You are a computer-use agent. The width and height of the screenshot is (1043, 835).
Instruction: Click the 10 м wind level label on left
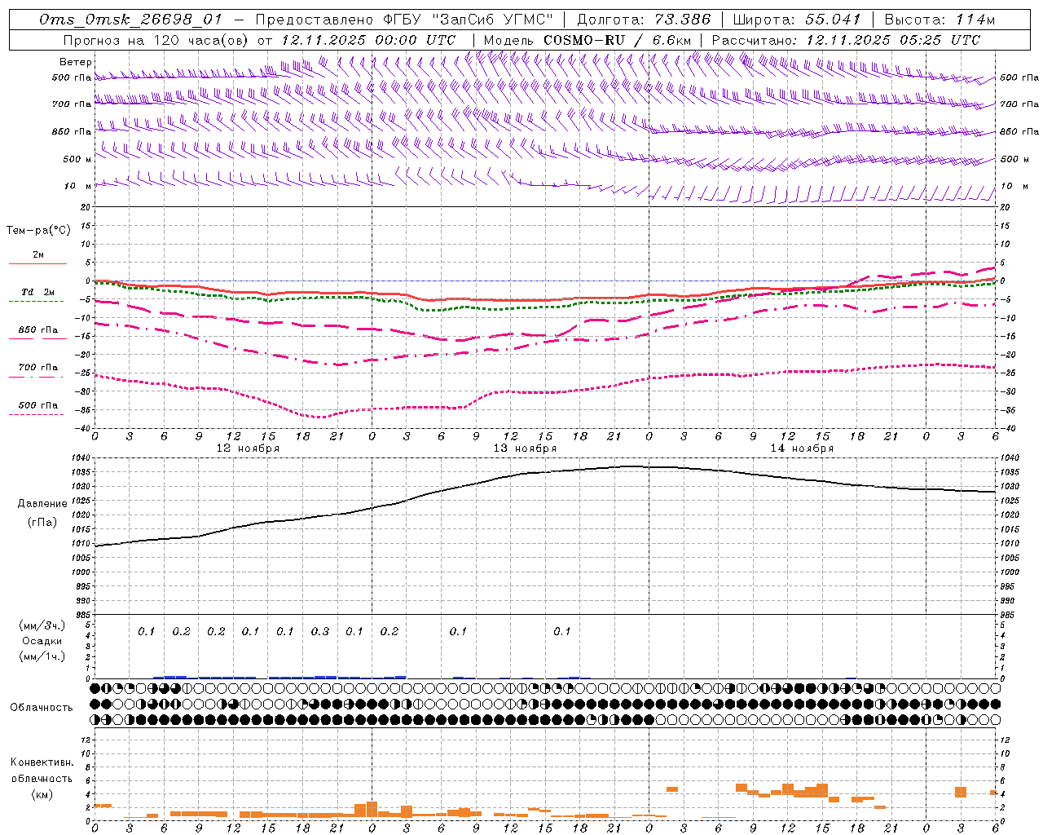coord(77,187)
